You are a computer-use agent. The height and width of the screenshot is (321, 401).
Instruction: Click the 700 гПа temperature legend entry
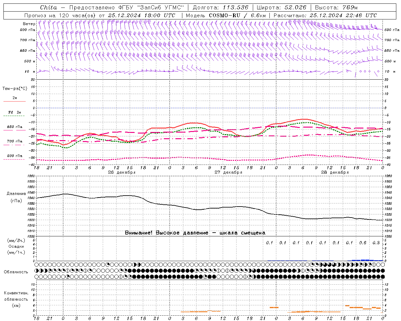14,141
